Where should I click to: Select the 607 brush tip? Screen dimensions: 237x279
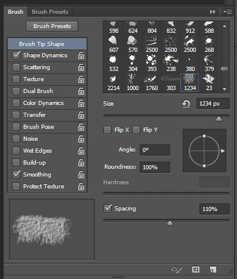point(113,44)
